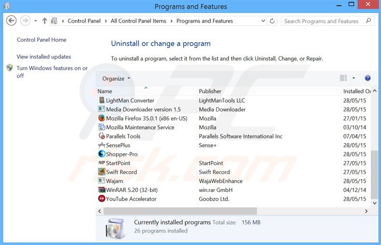This screenshot has height=245, width=381.
Task: Click the horizontal scrollbar thumb
Action: pyautogui.click(x=180, y=211)
